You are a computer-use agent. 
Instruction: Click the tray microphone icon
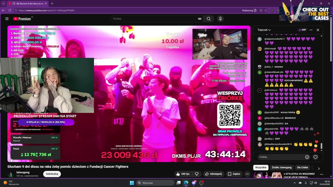[x=306, y=183]
